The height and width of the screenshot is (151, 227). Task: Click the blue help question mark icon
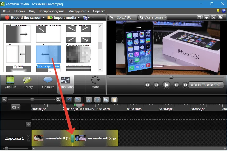click(224, 11)
